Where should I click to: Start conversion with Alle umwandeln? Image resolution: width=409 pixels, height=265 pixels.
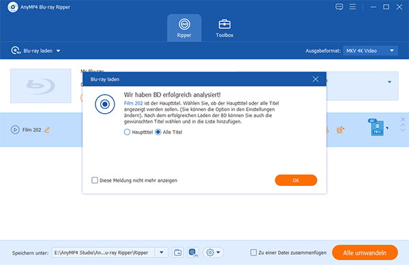pos(365,253)
